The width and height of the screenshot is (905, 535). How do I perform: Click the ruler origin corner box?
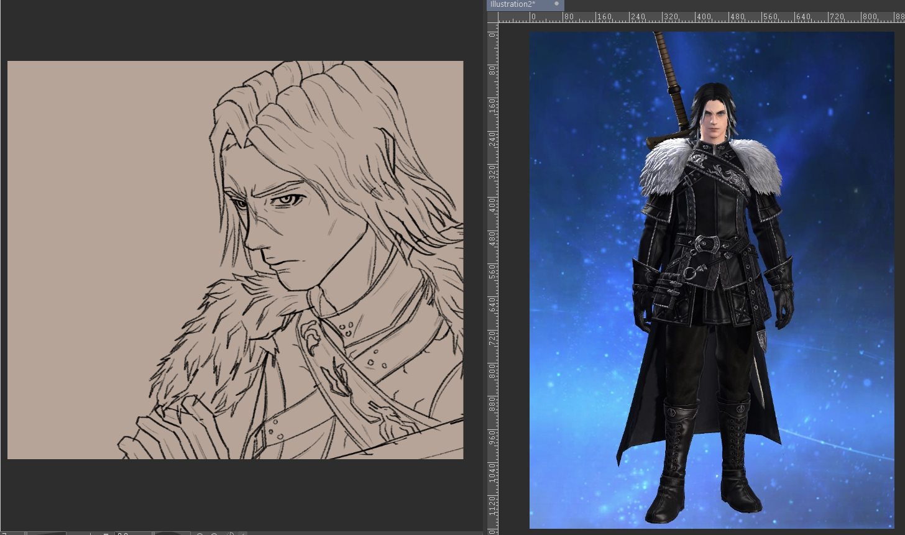(492, 17)
